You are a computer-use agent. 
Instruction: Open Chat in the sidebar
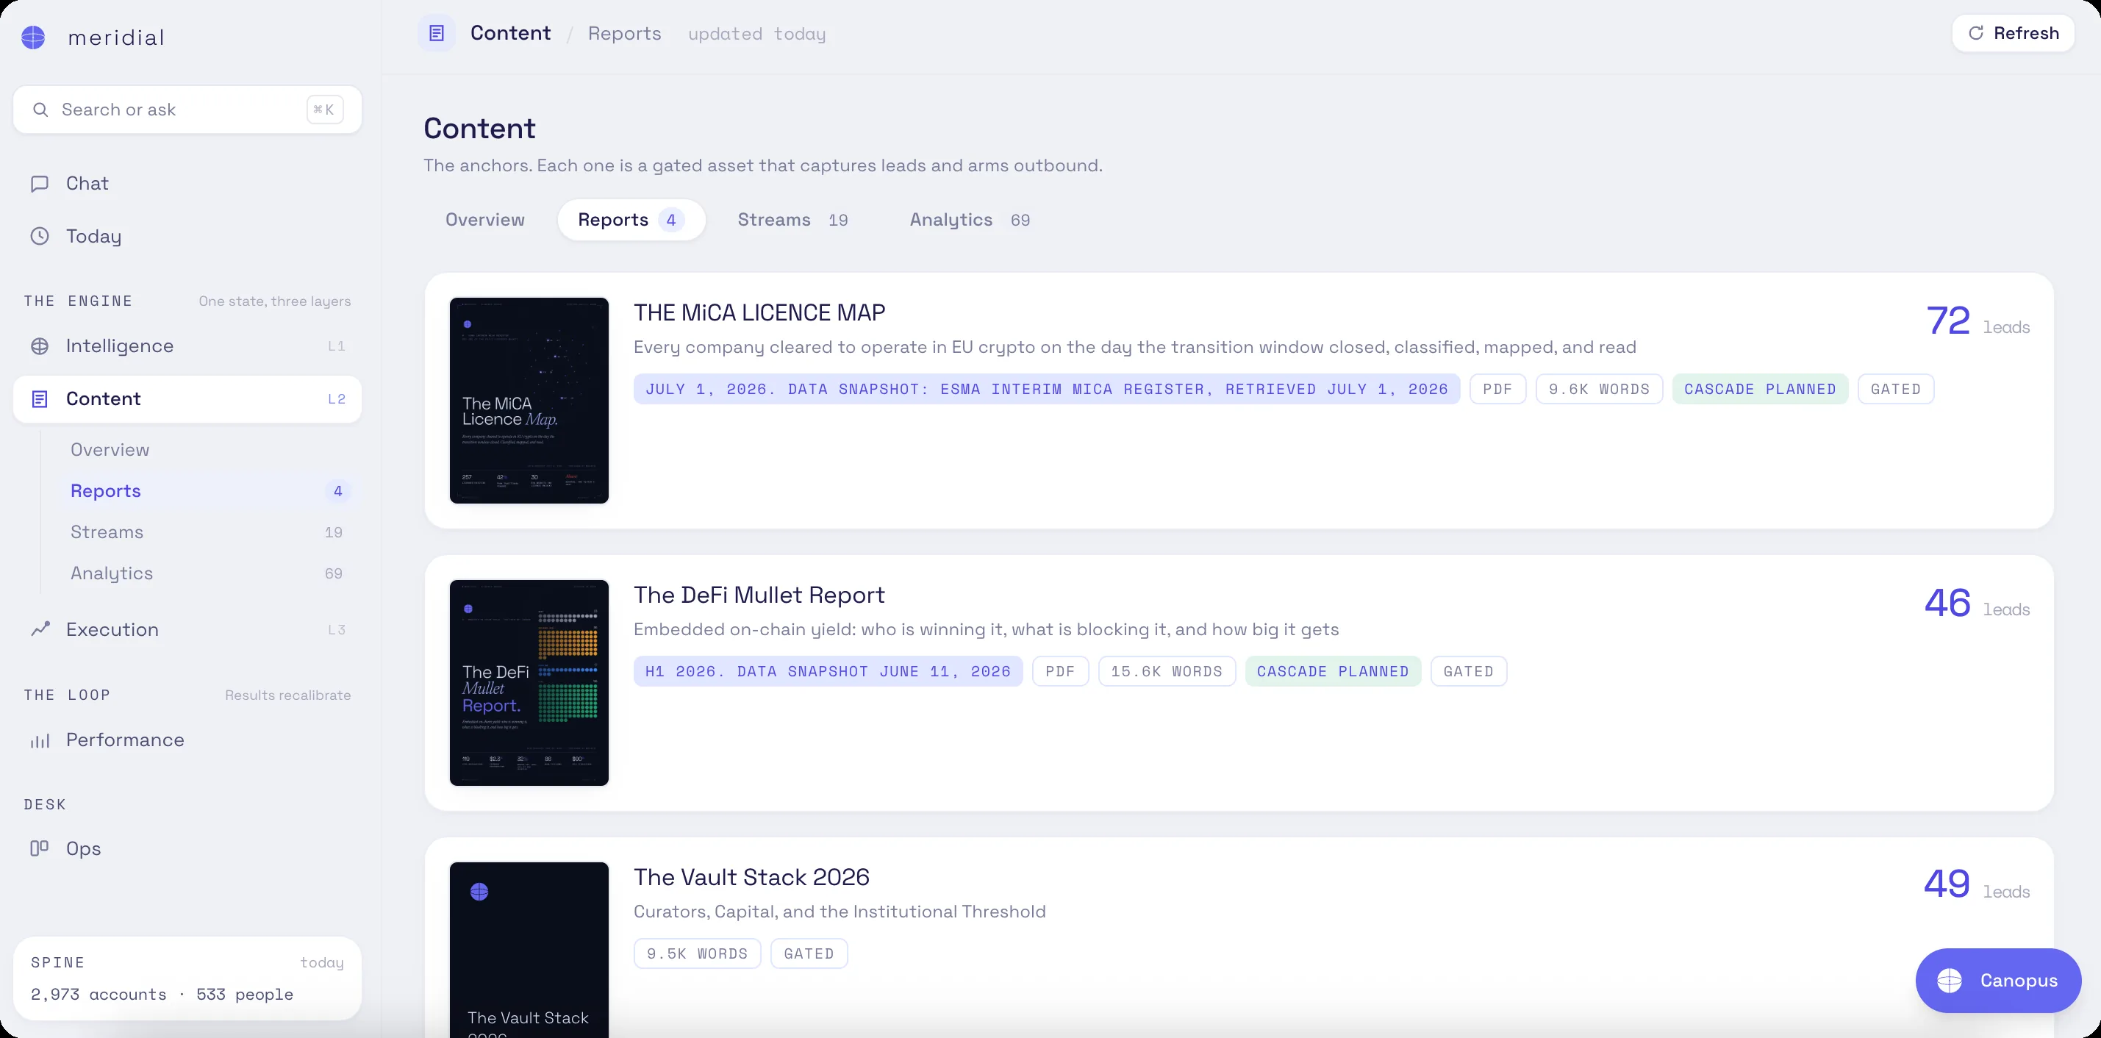point(187,184)
